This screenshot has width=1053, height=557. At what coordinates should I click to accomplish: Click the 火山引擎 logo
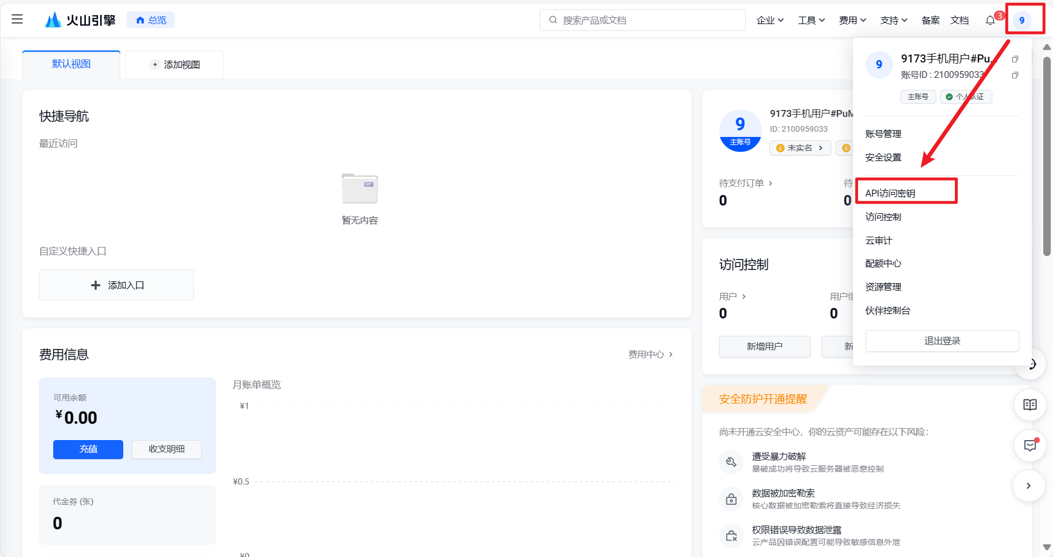pos(81,20)
